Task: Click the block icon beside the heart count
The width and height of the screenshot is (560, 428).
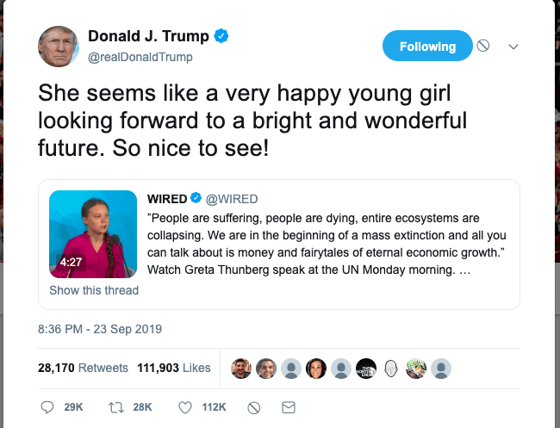Action: click(253, 406)
